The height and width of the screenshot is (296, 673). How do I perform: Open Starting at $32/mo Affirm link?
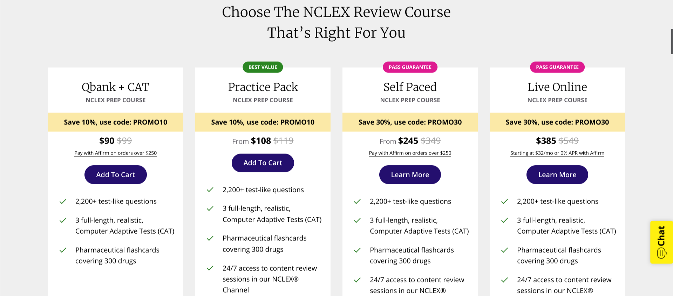[x=557, y=153]
